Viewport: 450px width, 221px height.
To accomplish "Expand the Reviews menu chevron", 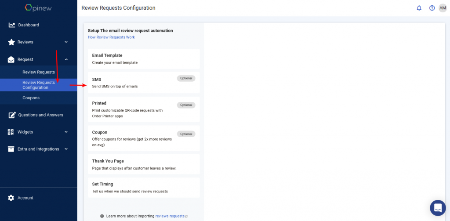I will 66,42.
